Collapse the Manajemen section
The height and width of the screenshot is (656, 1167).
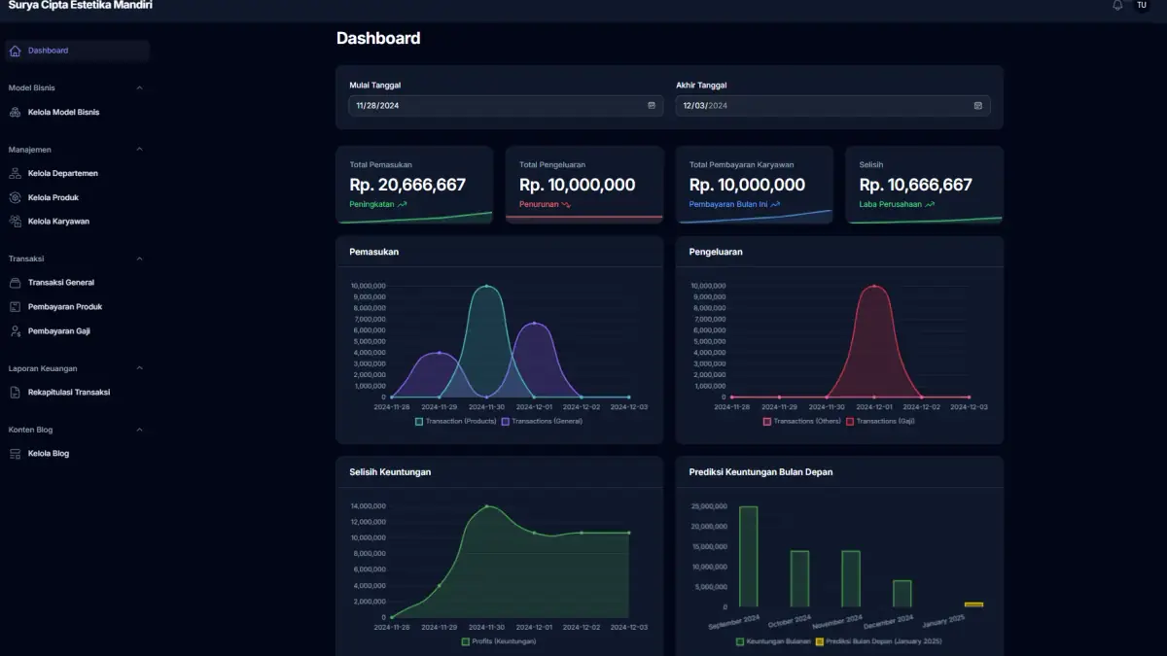[x=139, y=150]
